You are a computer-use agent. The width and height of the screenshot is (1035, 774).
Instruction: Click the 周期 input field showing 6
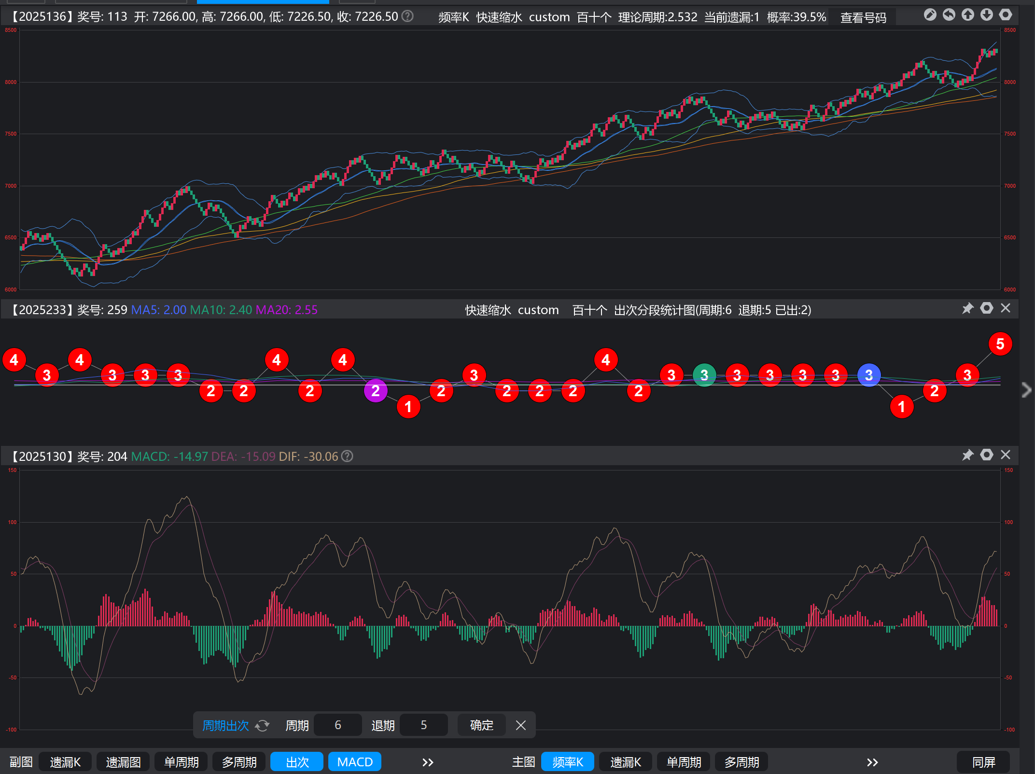tap(338, 725)
